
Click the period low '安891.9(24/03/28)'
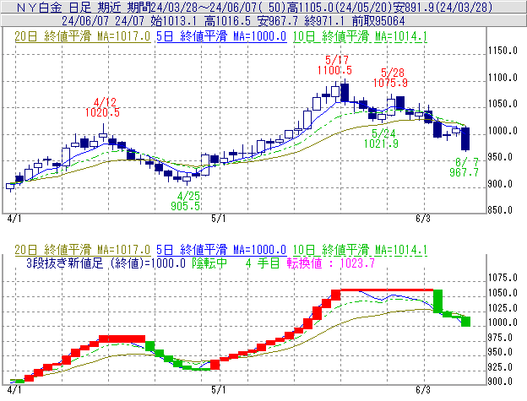click(443, 7)
